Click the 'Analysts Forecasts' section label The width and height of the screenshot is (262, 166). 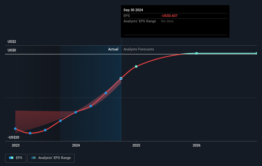pyautogui.click(x=139, y=49)
